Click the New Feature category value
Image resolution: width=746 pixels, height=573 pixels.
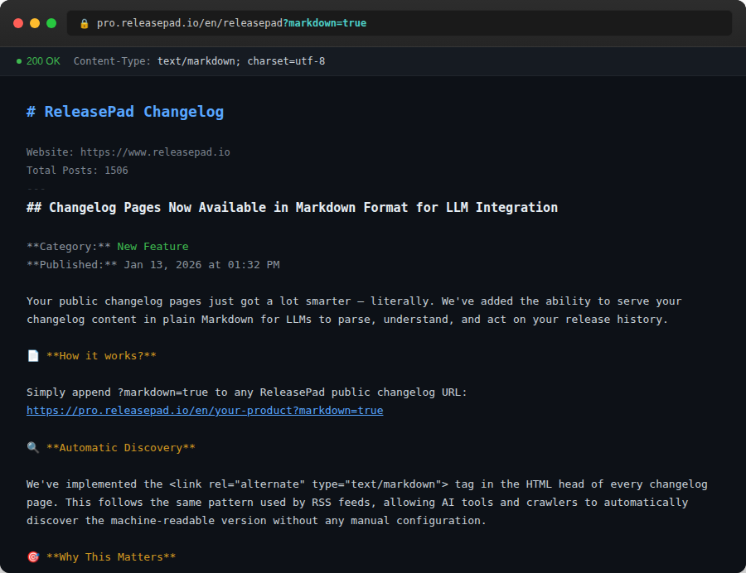point(153,247)
